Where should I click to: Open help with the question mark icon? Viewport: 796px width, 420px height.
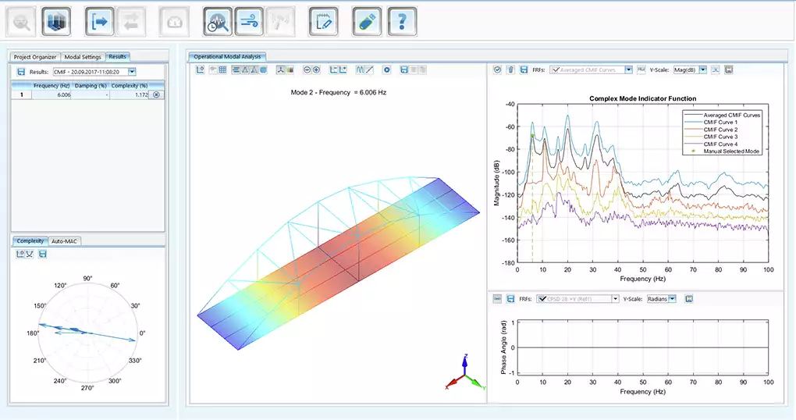click(x=400, y=22)
